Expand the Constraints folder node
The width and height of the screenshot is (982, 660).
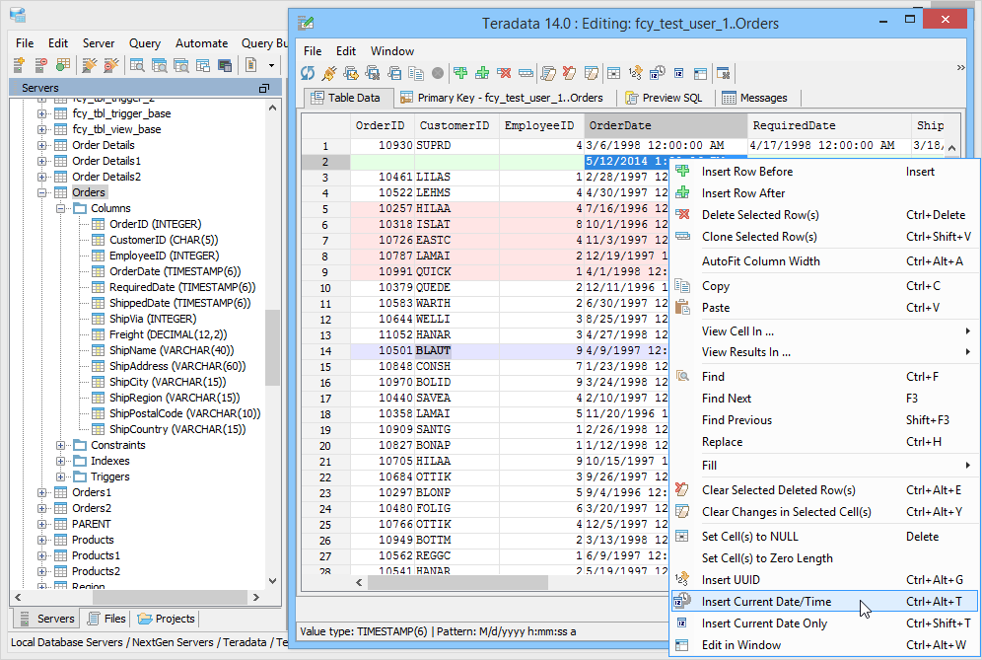tap(60, 445)
